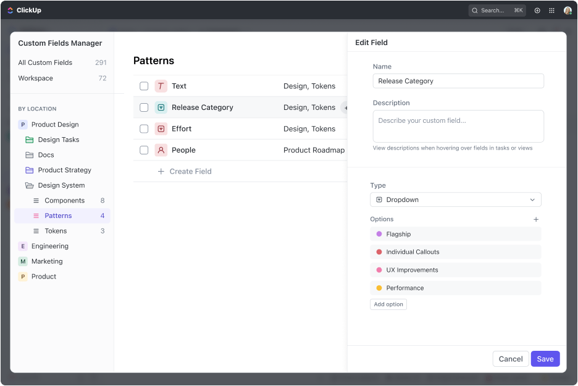Open the Tokens list in sidebar
This screenshot has width=578, height=386.
56,231
